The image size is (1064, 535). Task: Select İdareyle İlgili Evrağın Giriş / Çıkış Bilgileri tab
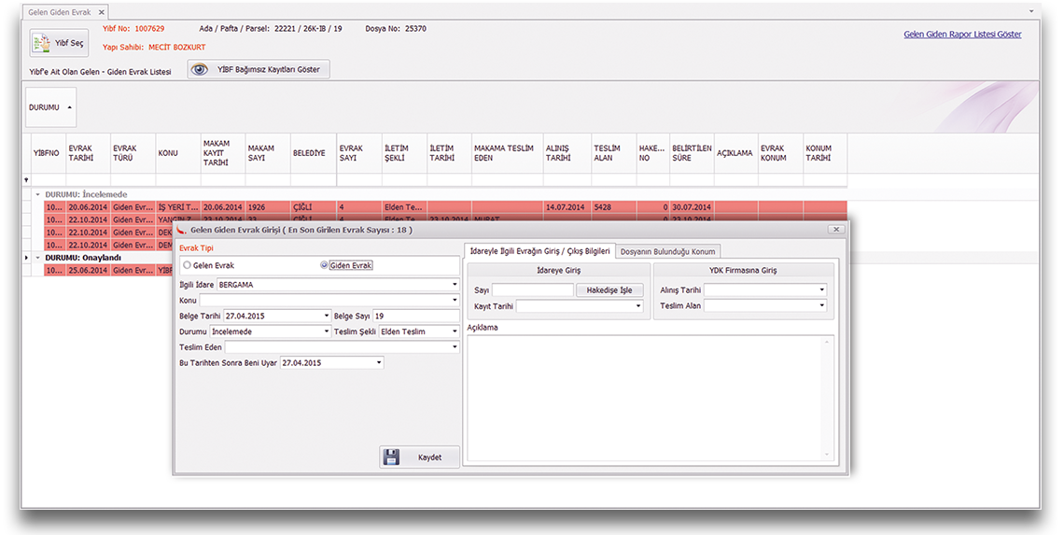click(539, 250)
